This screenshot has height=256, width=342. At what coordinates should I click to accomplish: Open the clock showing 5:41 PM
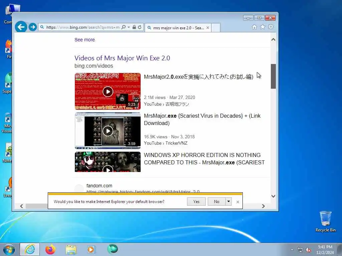click(325, 250)
